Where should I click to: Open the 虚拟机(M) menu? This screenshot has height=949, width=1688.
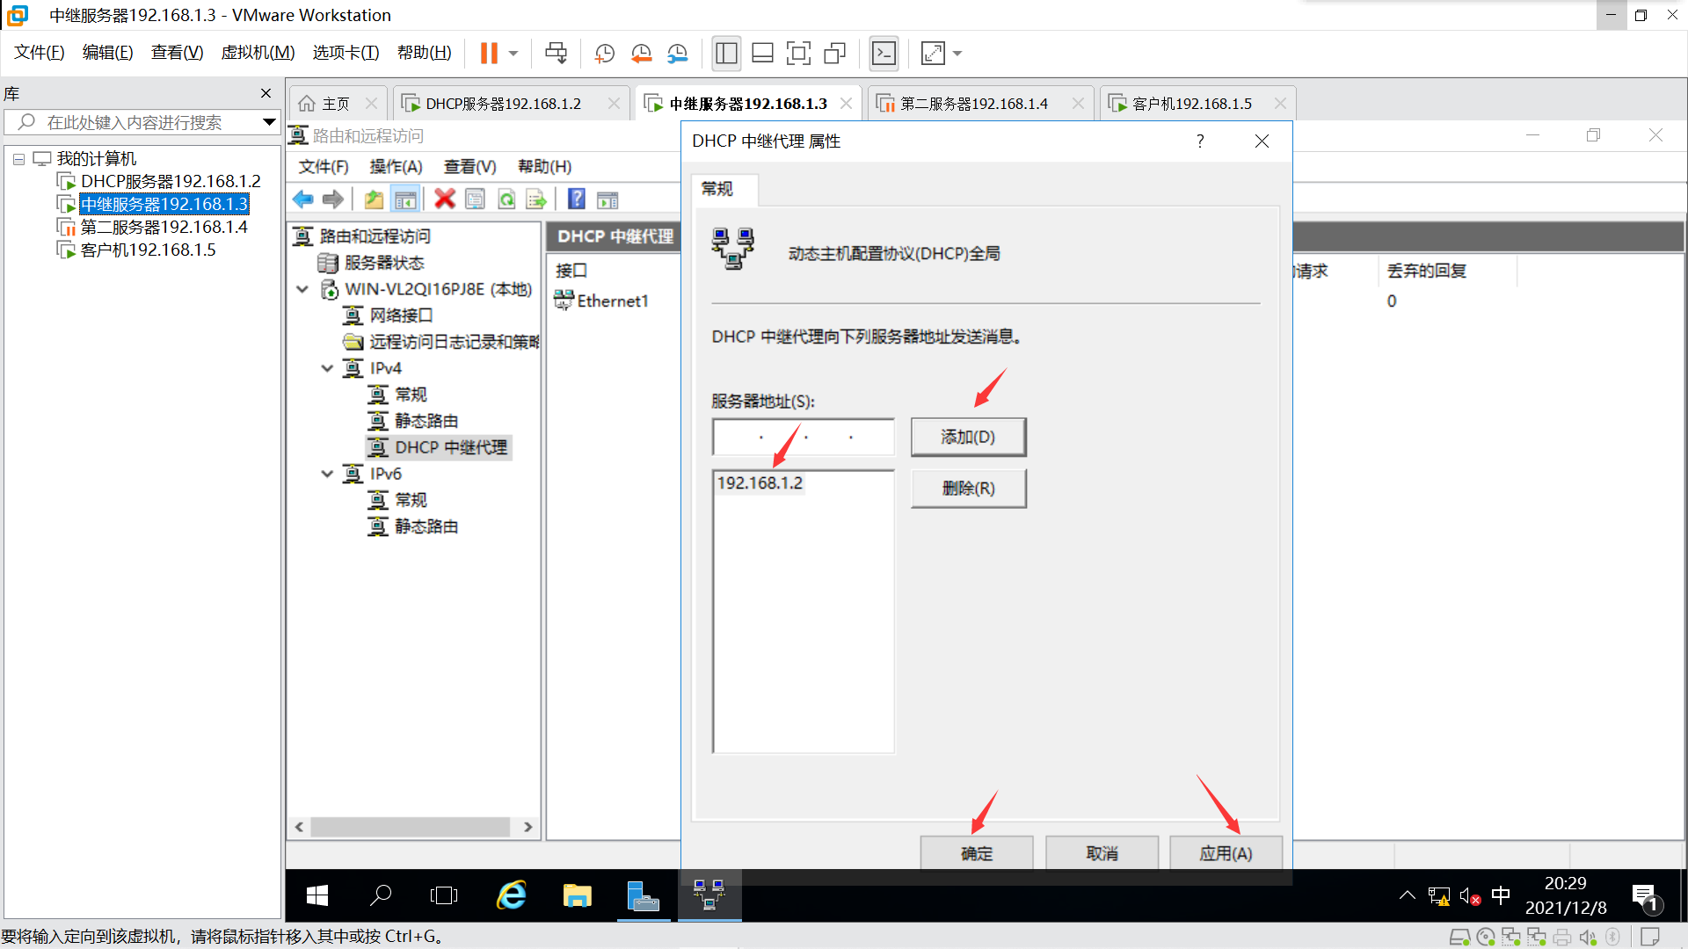click(258, 53)
